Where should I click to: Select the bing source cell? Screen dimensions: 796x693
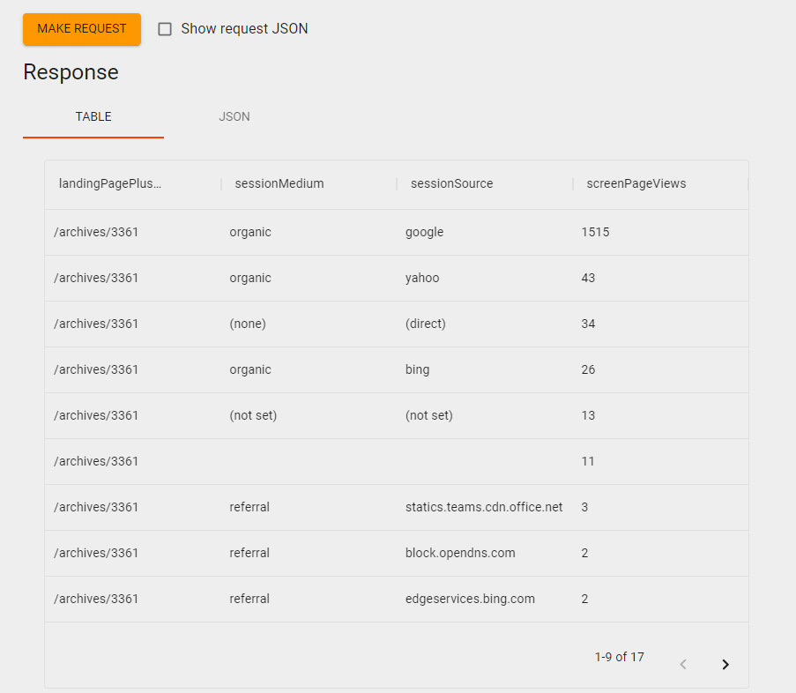[417, 369]
